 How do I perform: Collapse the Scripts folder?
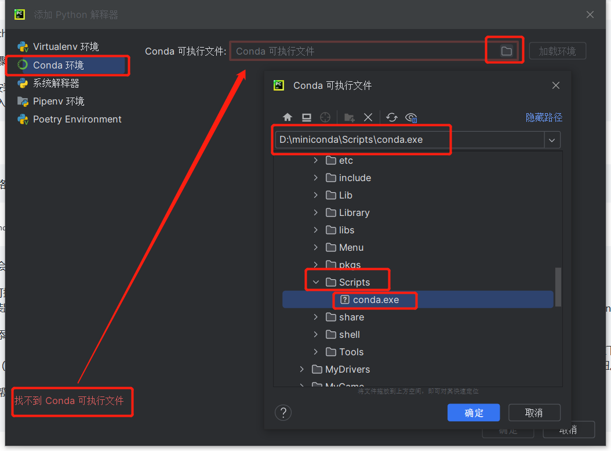tap(315, 282)
